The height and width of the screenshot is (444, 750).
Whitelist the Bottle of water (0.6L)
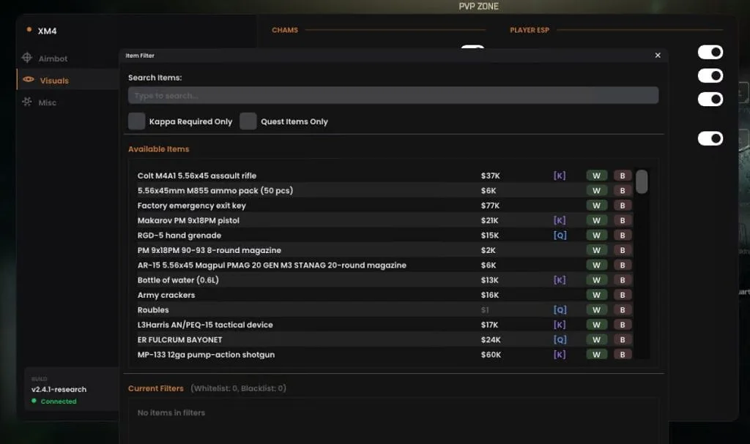coord(596,280)
